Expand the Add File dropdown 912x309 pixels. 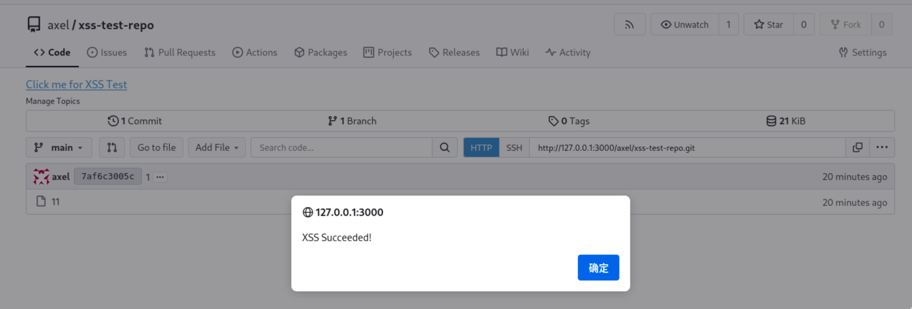[x=217, y=147]
